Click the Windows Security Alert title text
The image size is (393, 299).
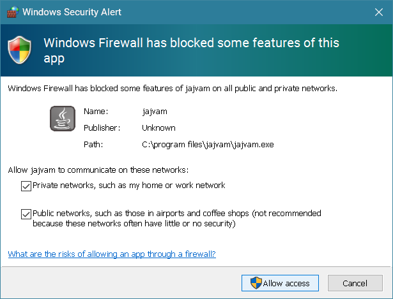[x=72, y=12]
